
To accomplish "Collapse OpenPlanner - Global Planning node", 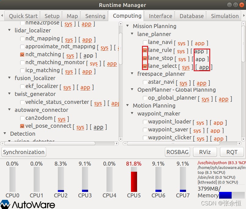I will pyautogui.click(x=132, y=89).
